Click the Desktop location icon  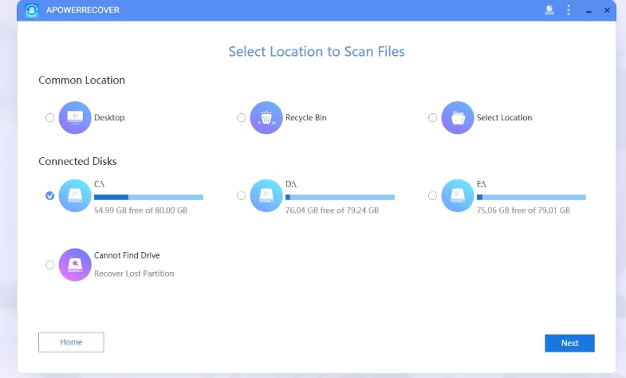[76, 117]
